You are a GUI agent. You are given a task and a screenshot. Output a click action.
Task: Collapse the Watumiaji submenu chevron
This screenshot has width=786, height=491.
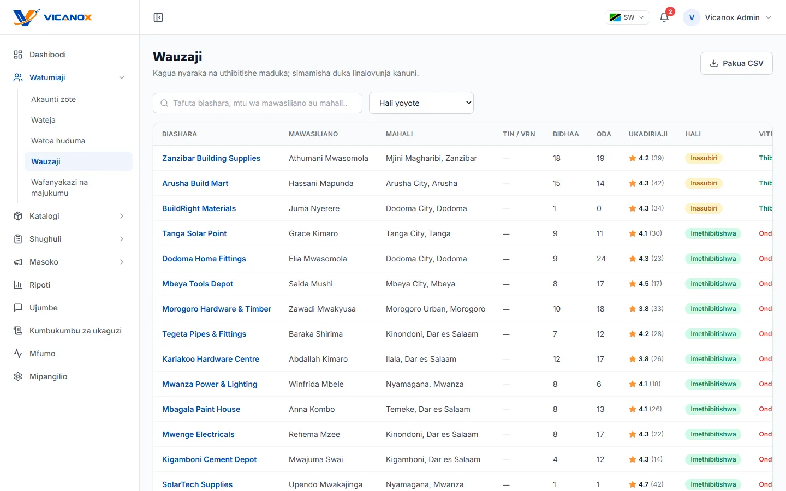tap(122, 77)
